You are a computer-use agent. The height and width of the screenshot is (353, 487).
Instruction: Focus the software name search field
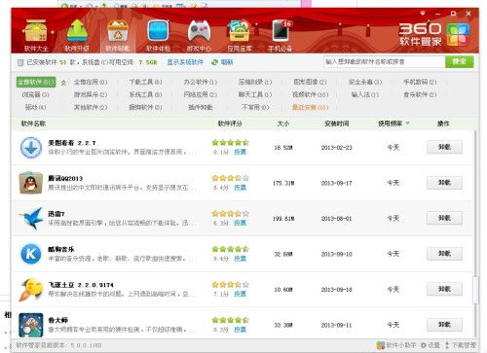click(x=384, y=61)
